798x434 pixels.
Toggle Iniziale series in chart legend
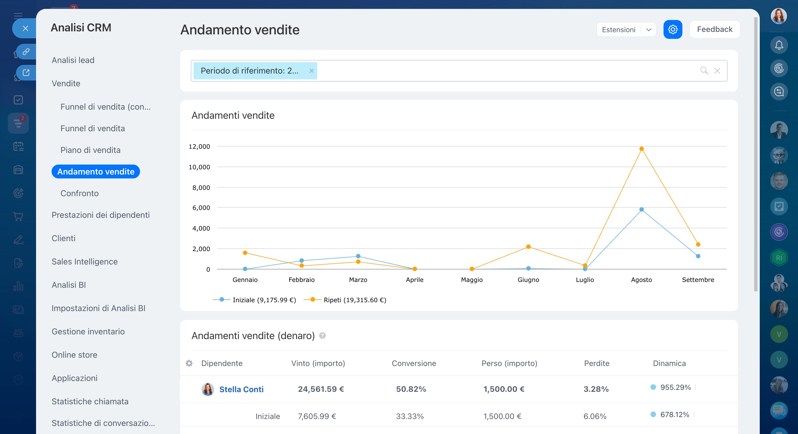coord(254,300)
